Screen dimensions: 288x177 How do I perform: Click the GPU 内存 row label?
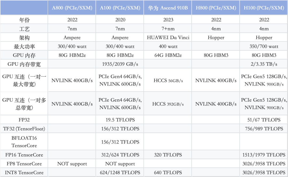[24, 55]
